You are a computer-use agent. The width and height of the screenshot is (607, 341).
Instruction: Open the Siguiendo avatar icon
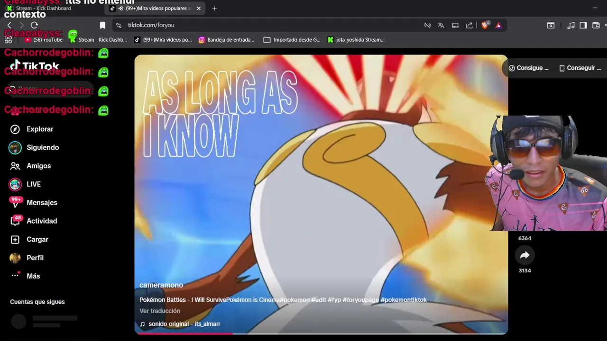click(x=15, y=148)
